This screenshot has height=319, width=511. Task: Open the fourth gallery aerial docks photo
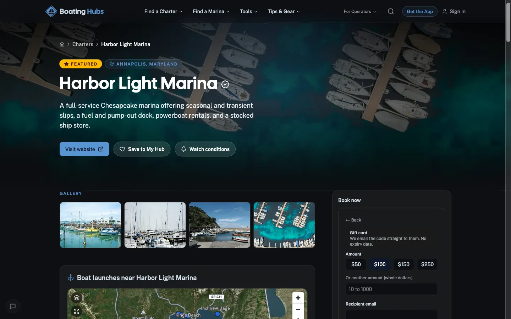pyautogui.click(x=284, y=225)
